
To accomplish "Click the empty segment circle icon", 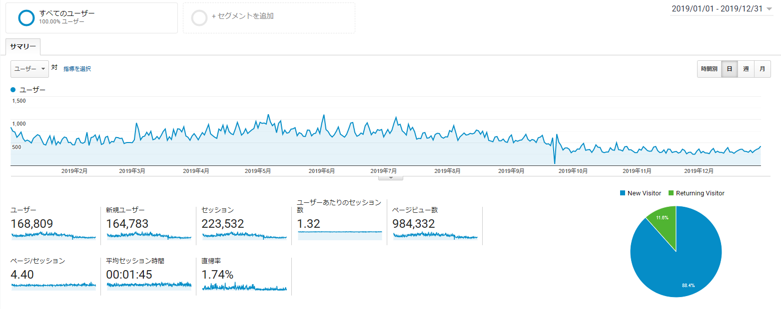I will (x=199, y=17).
